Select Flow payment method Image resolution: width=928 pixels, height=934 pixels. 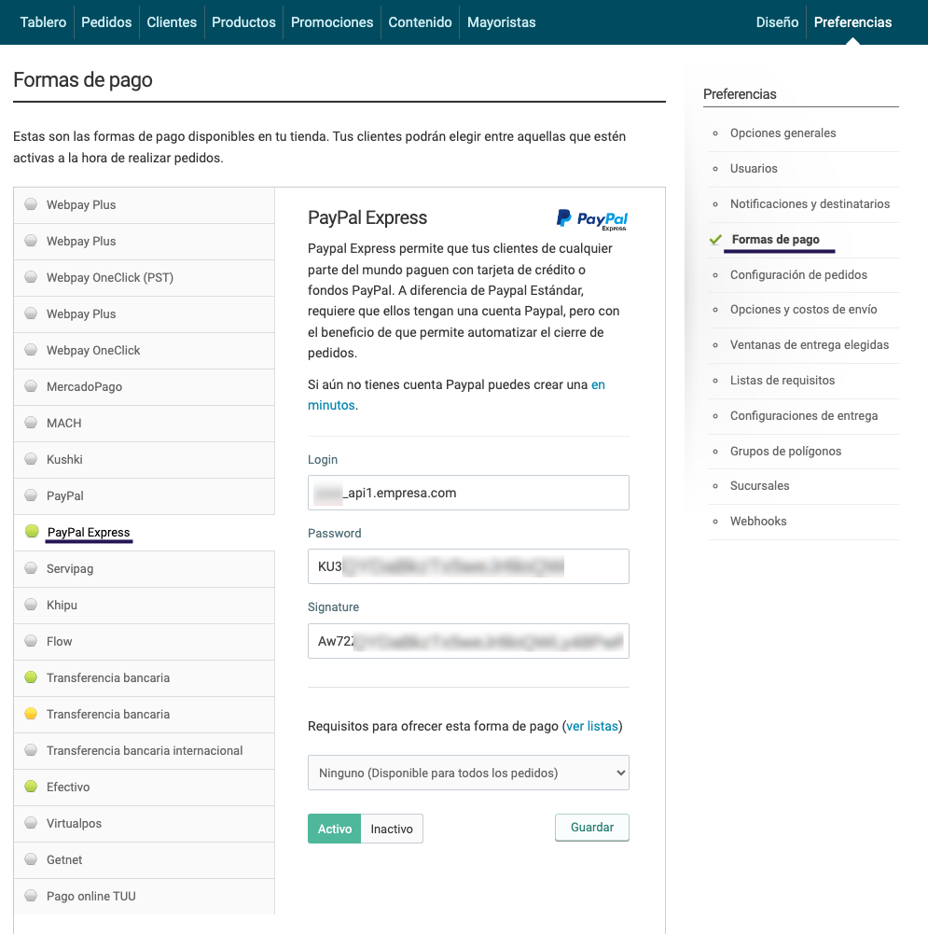click(144, 641)
